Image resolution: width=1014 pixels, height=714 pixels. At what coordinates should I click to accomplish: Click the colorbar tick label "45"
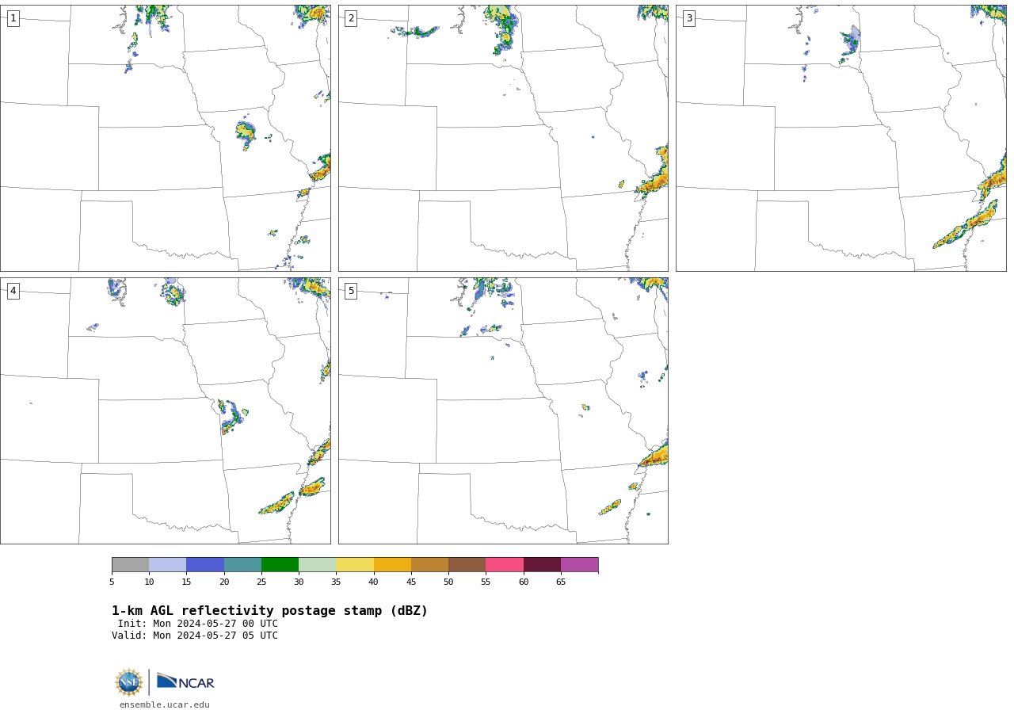[x=411, y=582]
